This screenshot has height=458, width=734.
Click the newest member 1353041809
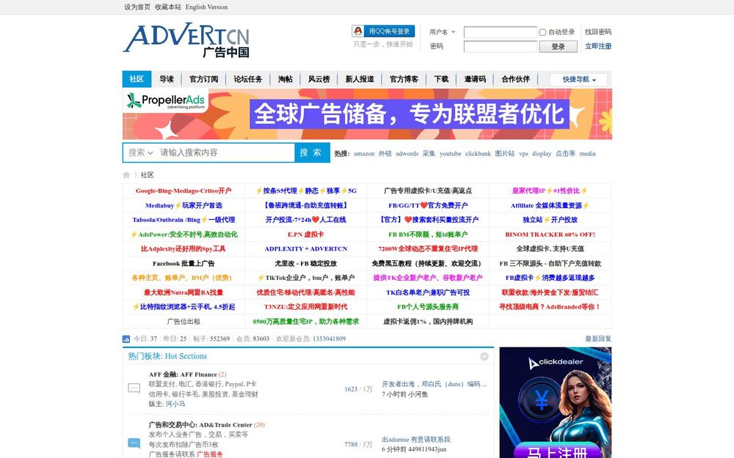click(329, 339)
